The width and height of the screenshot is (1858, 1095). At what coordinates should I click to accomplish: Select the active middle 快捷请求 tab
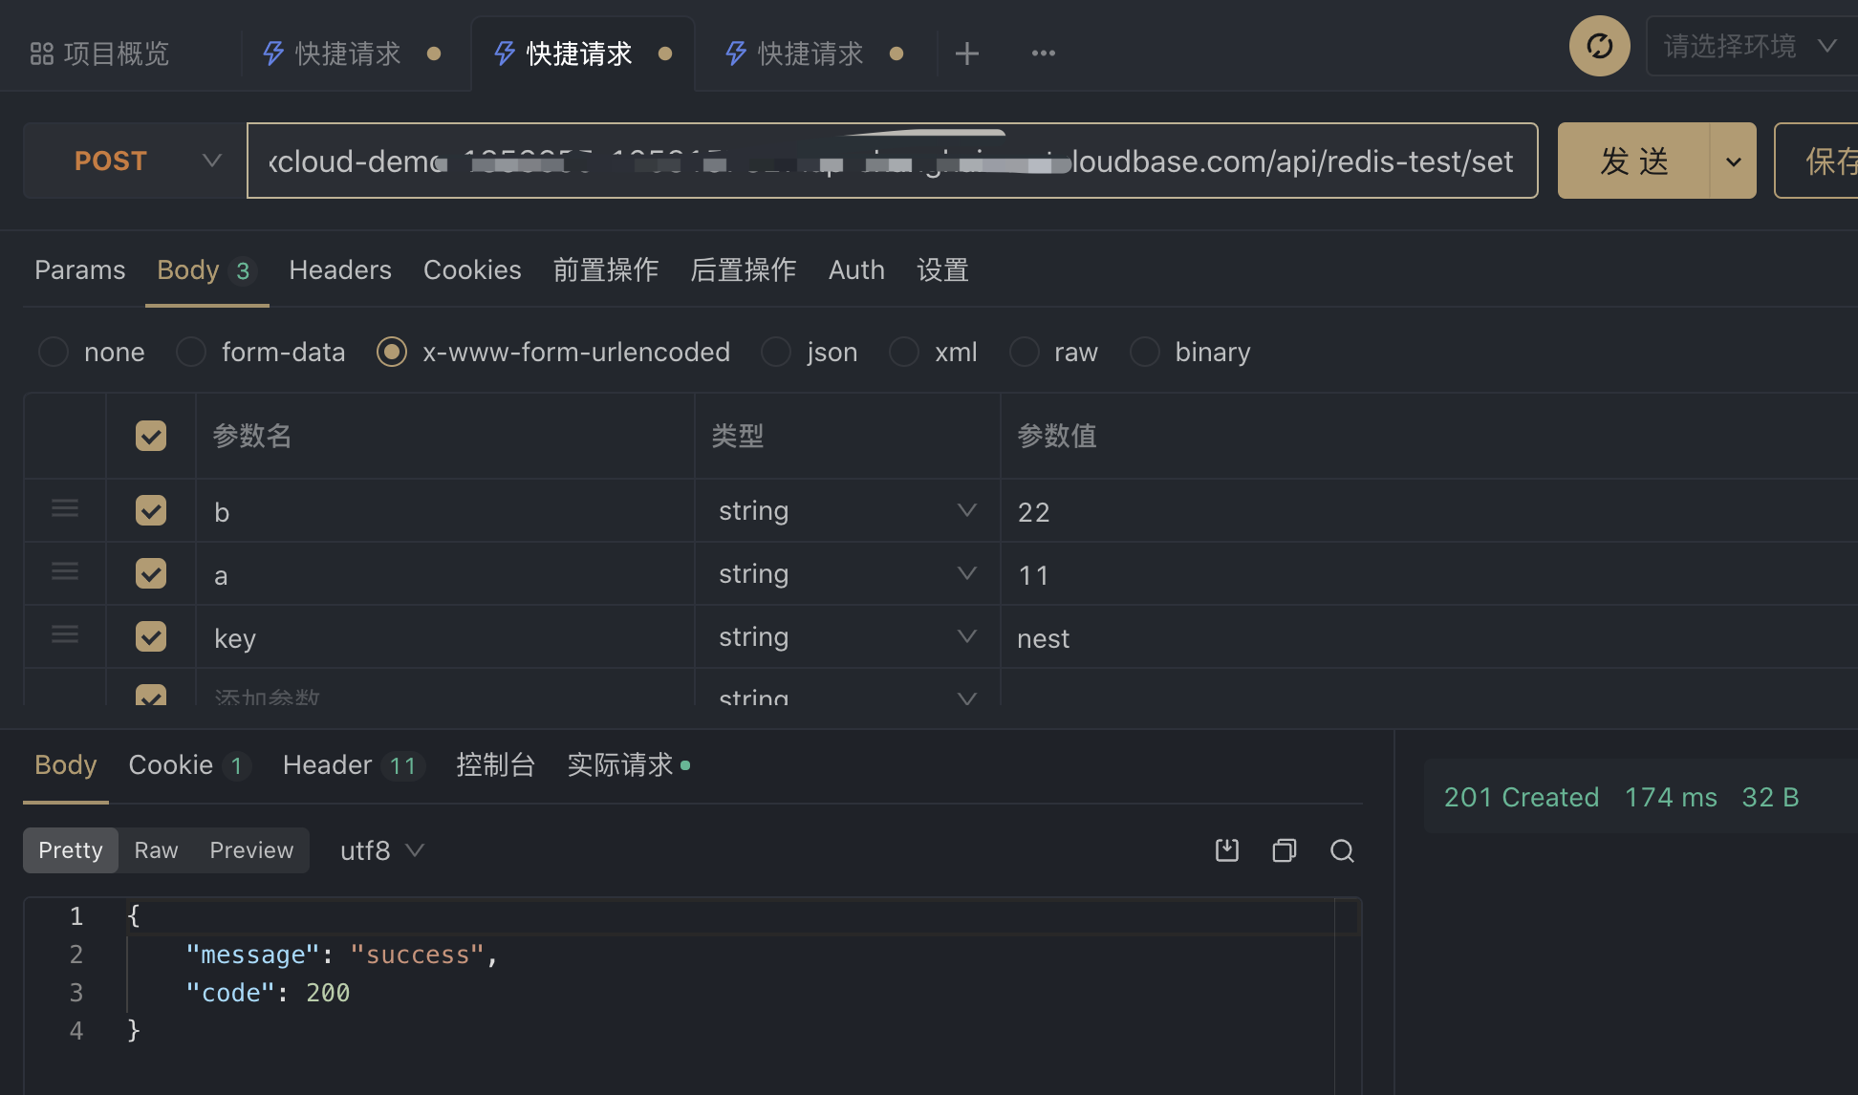point(581,54)
